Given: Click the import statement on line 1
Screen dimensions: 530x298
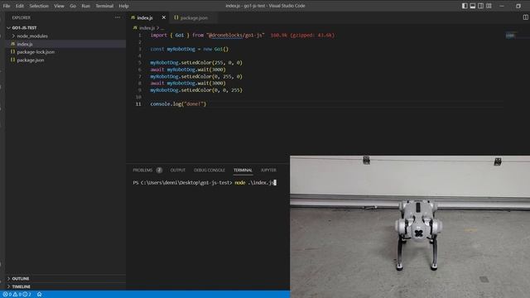Looking at the screenshot, I should 207,35.
